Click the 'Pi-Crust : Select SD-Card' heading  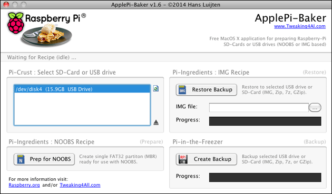(x=62, y=72)
